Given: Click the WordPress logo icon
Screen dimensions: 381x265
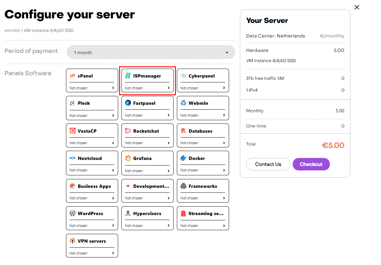Looking at the screenshot, I should [73, 213].
